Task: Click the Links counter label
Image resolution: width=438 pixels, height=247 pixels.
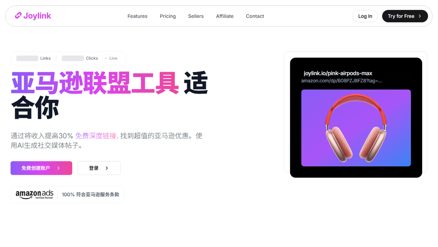Action: tap(45, 58)
